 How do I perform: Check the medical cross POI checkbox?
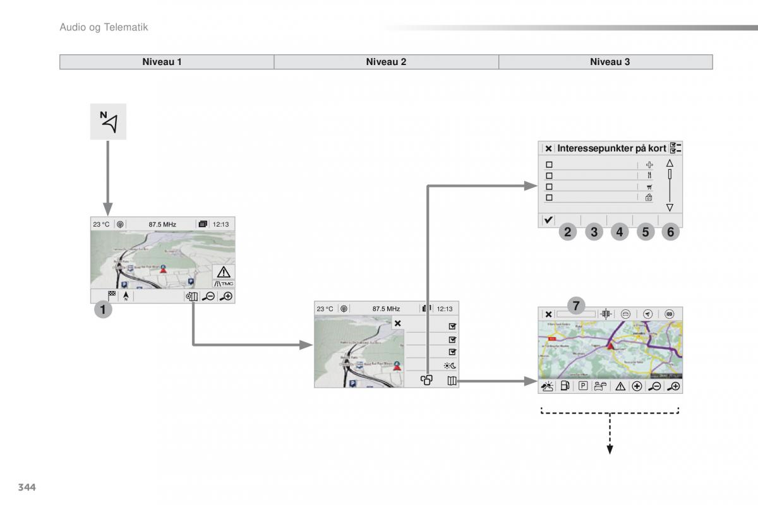tap(549, 164)
